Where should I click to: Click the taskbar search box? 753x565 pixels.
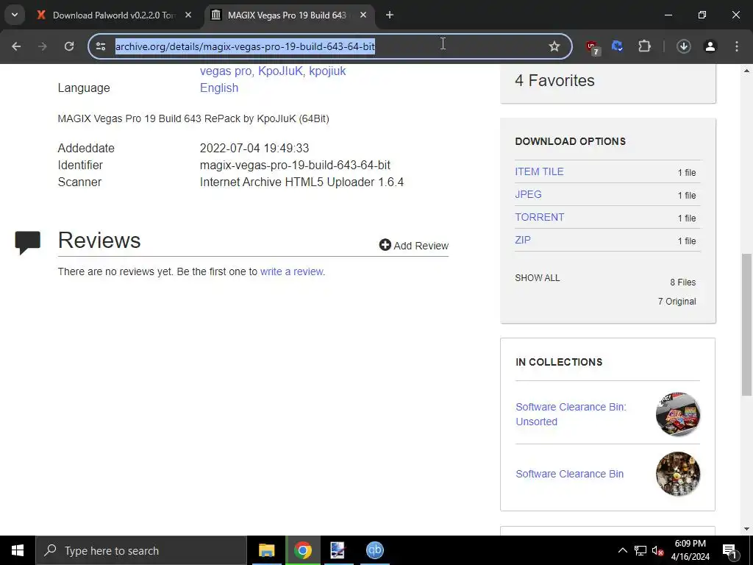pos(141,550)
